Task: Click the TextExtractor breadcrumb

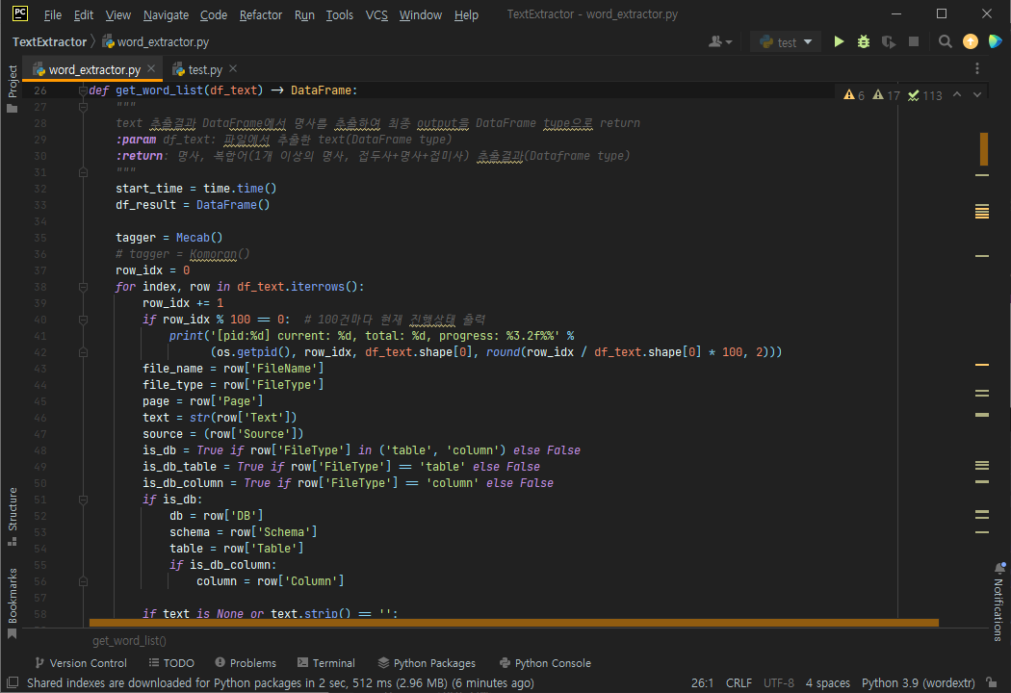Action: (x=49, y=42)
